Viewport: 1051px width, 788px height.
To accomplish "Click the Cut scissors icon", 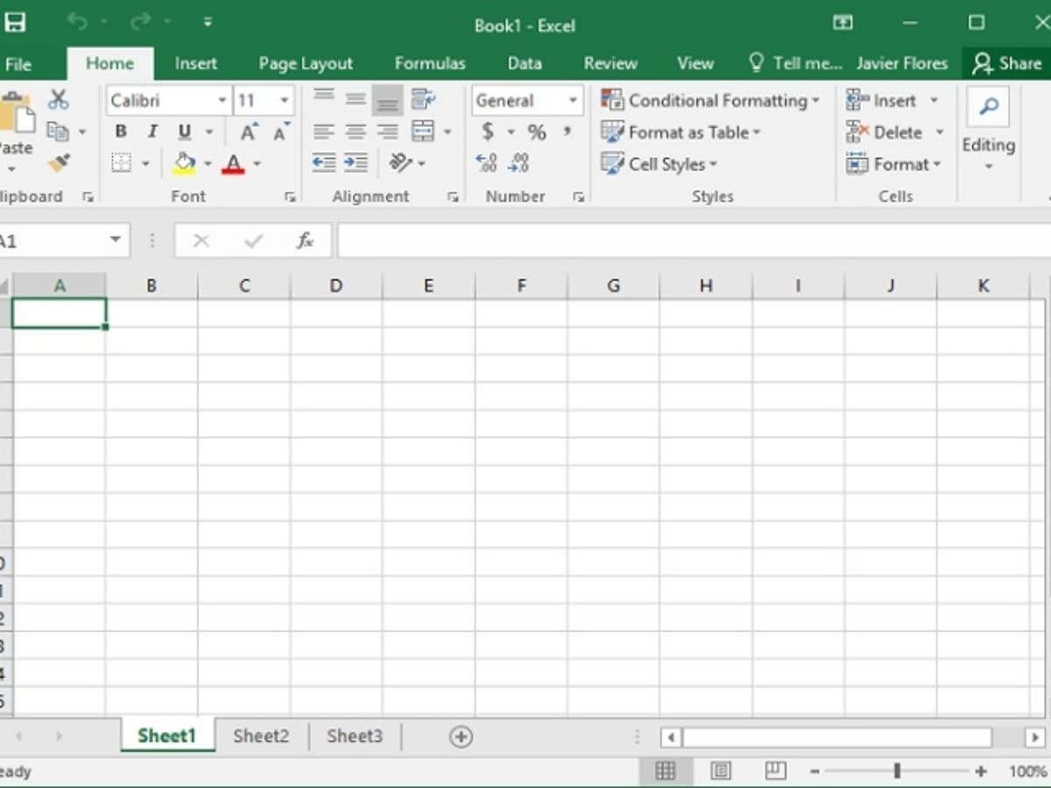I will [x=58, y=99].
